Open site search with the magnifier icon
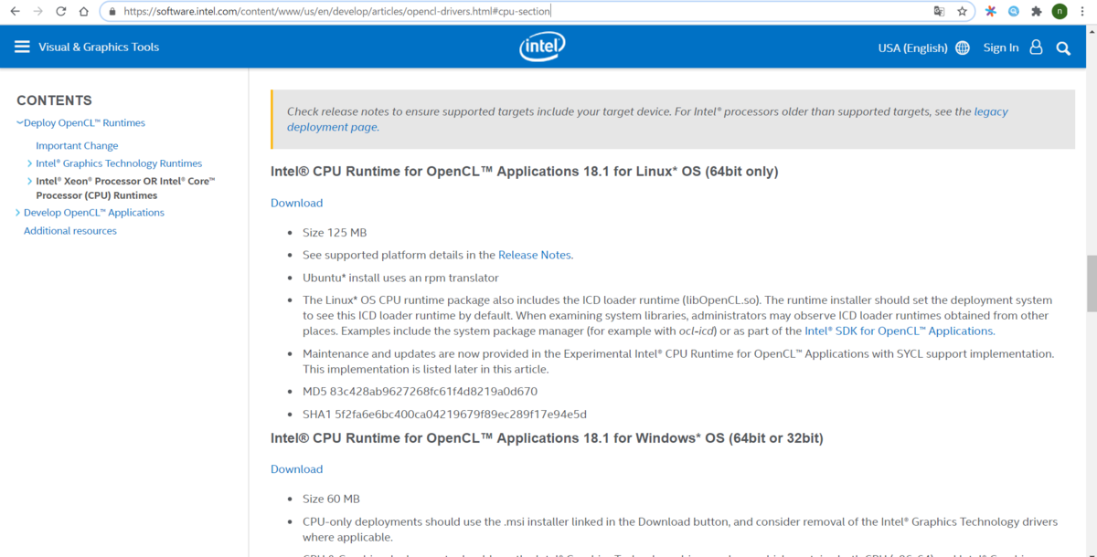Viewport: 1097px width, 557px height. (x=1063, y=47)
